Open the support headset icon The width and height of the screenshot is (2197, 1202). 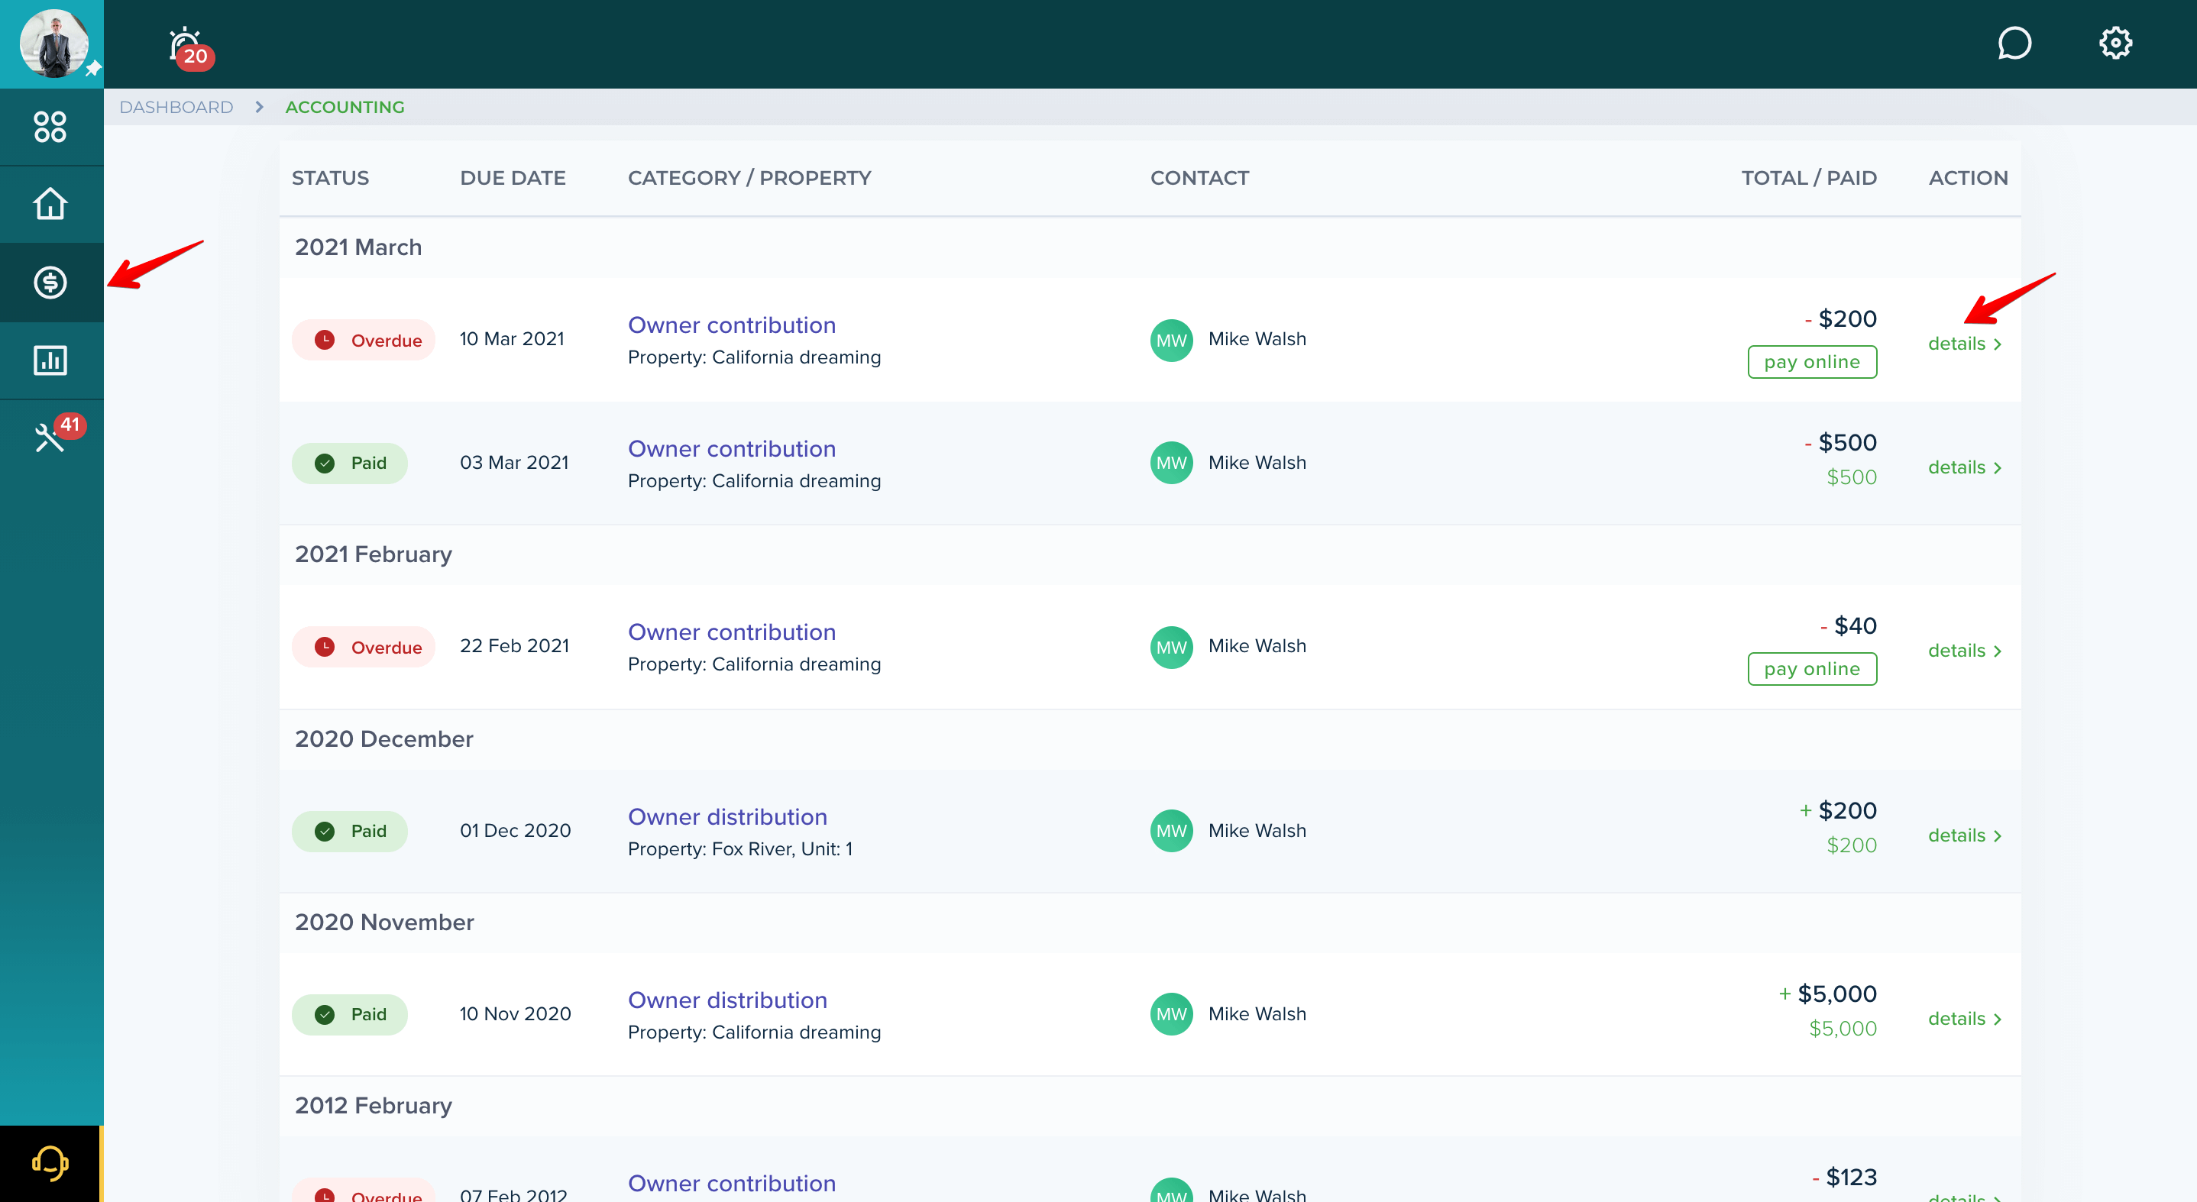(x=50, y=1164)
